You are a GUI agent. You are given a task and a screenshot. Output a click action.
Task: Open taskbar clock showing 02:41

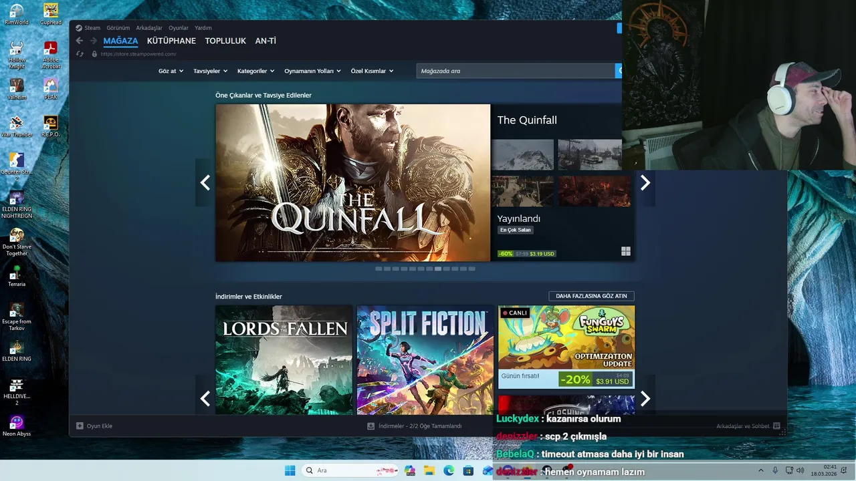(x=824, y=470)
